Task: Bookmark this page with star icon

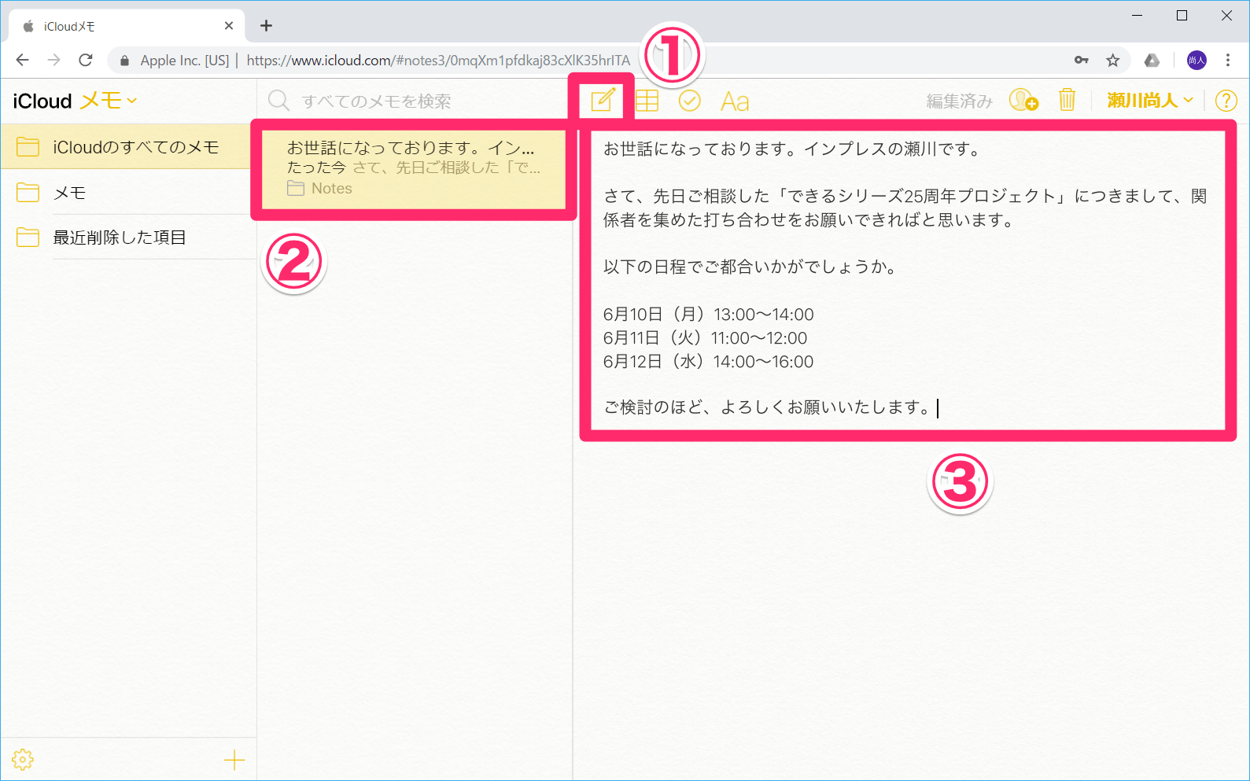Action: coord(1112,60)
